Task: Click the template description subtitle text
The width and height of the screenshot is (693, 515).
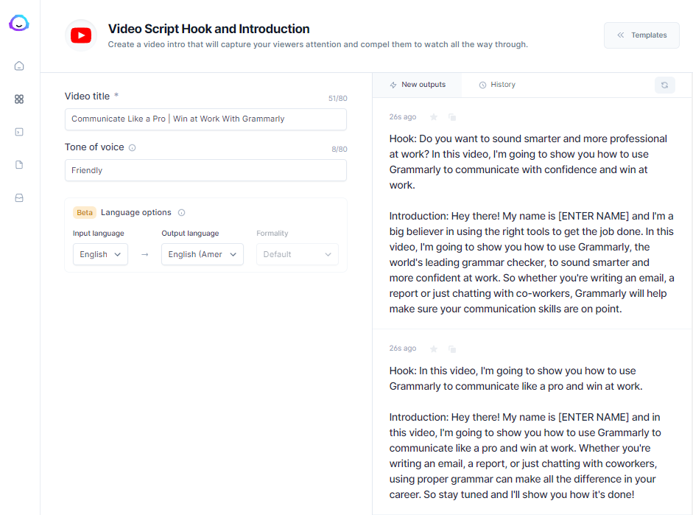Action: [x=317, y=45]
